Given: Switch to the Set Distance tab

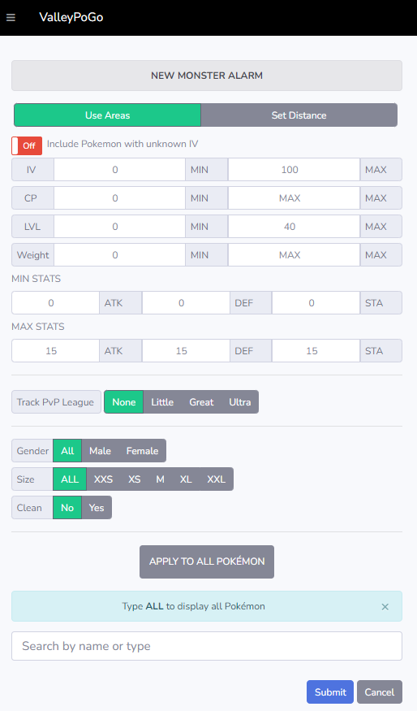Looking at the screenshot, I should point(299,115).
